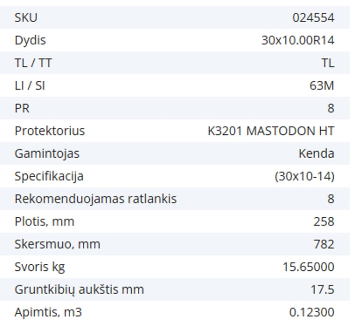Click the Plotis, mm label
Viewport: 355px width, 333px height.
[44, 222]
